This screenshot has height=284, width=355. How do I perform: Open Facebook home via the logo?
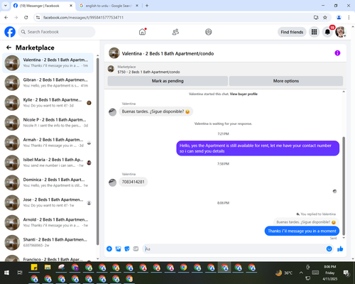click(x=10, y=32)
